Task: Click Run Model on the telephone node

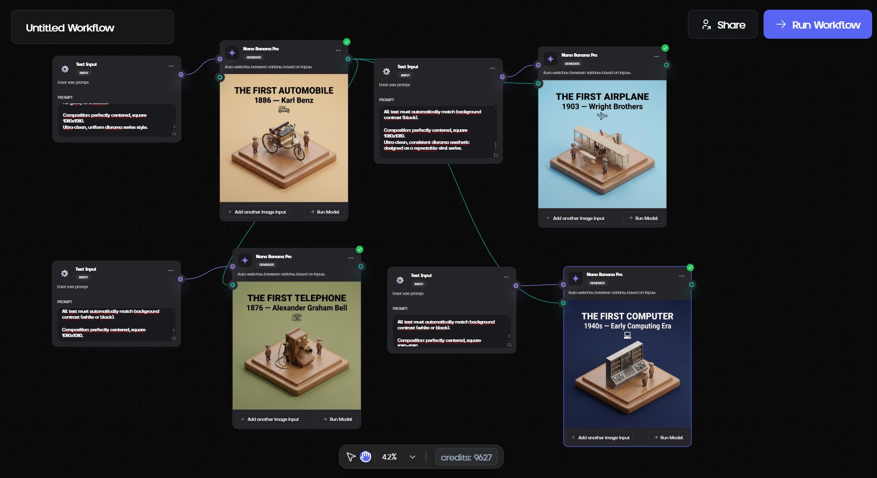Action: pyautogui.click(x=337, y=419)
